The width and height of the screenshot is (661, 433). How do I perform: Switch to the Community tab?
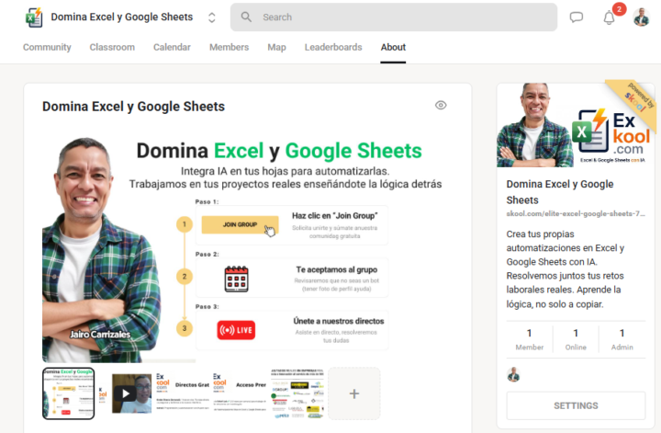click(47, 47)
